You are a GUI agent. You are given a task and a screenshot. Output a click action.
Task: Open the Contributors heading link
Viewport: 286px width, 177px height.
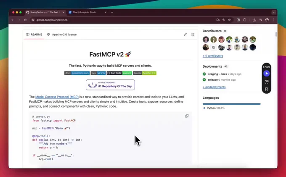click(212, 31)
